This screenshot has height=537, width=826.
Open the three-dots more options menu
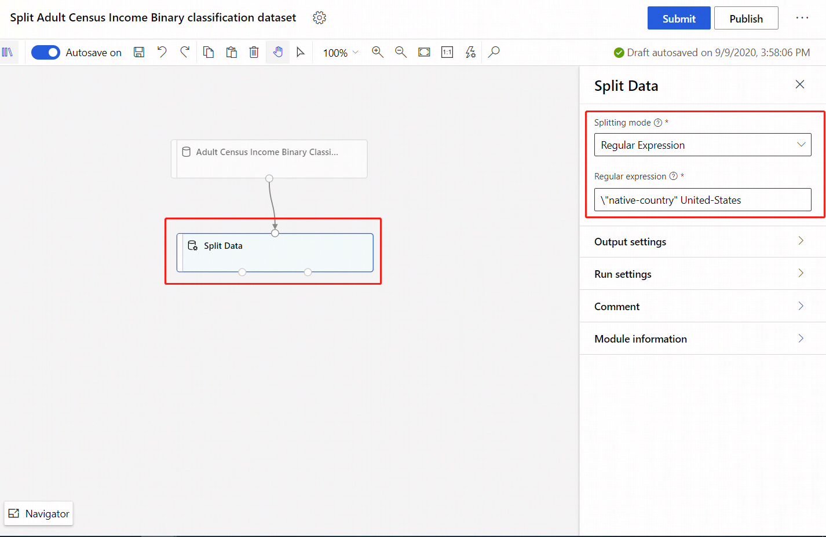802,18
